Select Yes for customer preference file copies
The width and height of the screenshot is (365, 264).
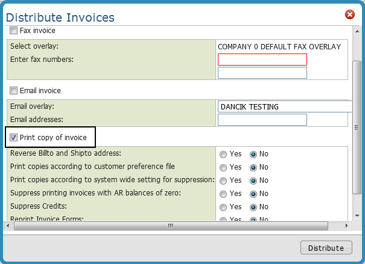(224, 167)
